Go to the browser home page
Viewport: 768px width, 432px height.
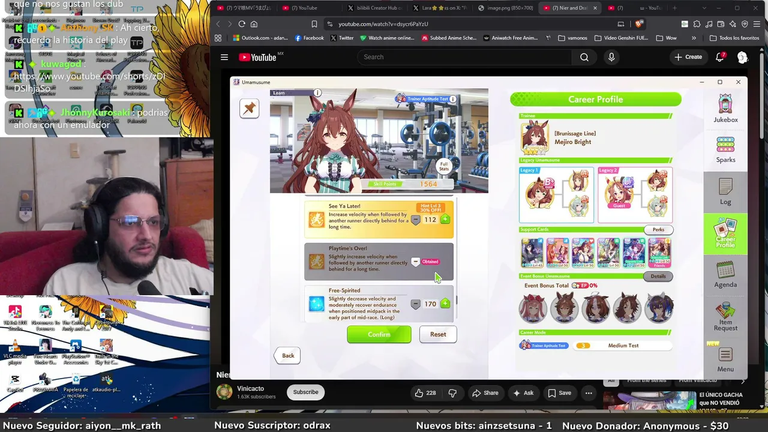click(x=254, y=24)
